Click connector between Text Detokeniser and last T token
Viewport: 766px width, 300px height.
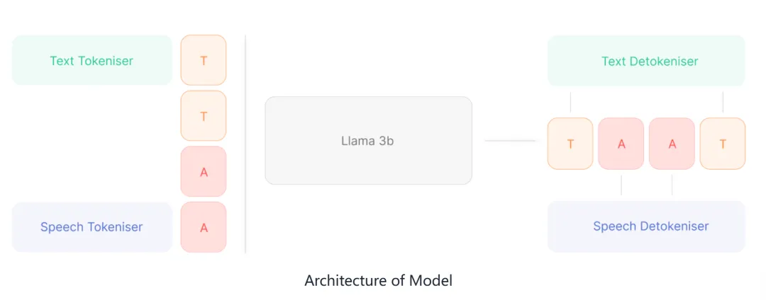(x=723, y=102)
